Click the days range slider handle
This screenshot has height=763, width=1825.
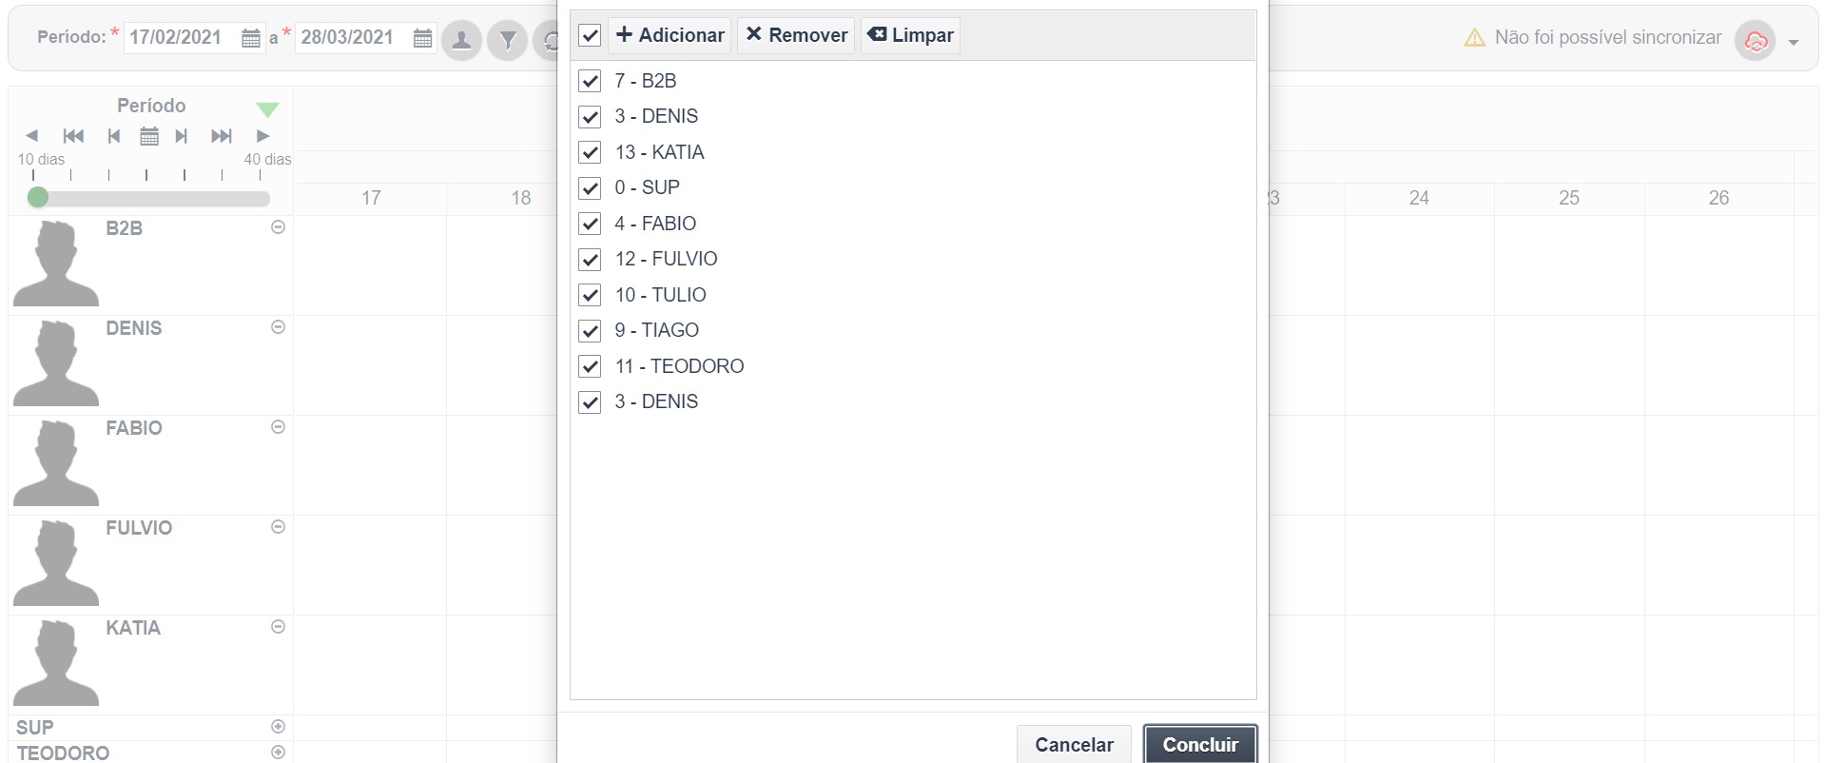38,198
